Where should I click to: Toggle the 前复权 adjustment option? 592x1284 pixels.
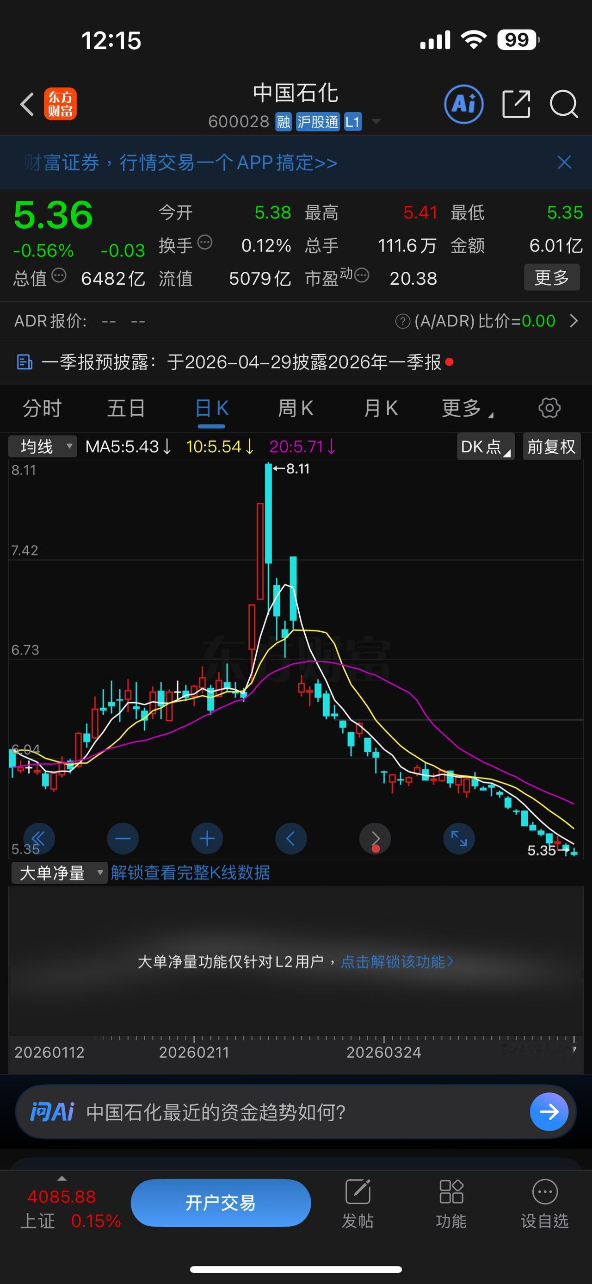click(x=552, y=446)
